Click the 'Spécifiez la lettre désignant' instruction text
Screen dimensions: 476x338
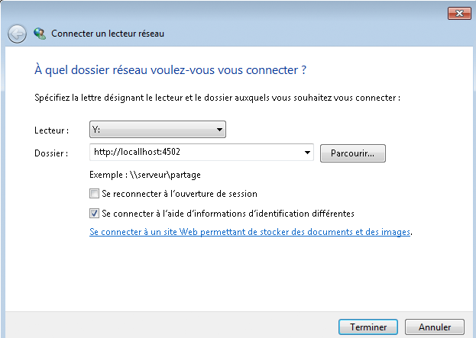[x=217, y=98]
